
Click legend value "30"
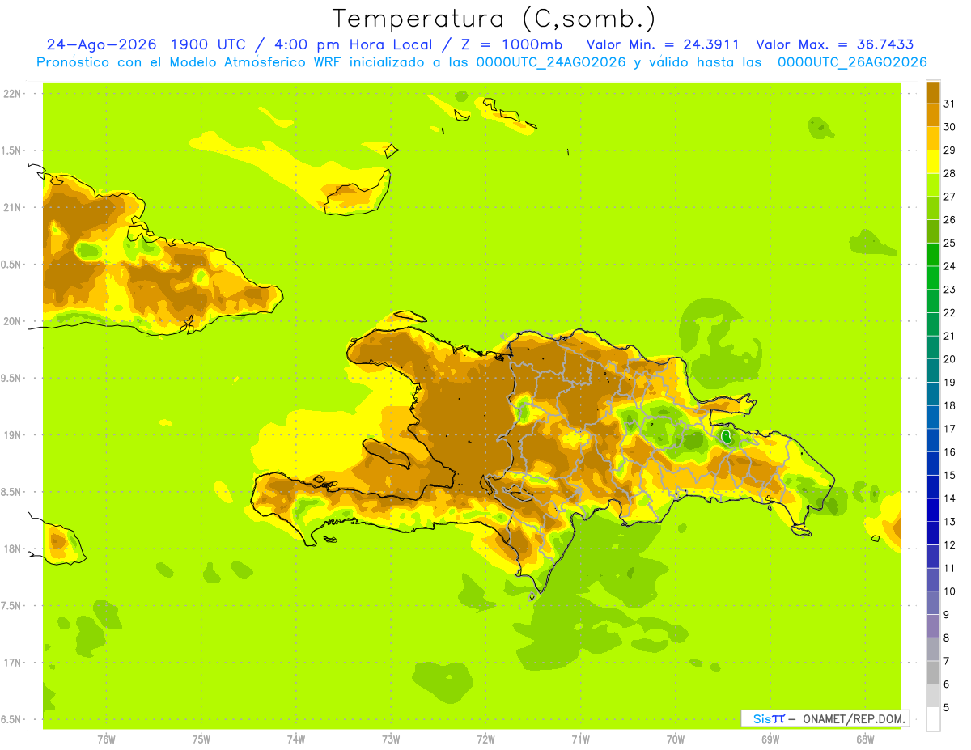950,127
